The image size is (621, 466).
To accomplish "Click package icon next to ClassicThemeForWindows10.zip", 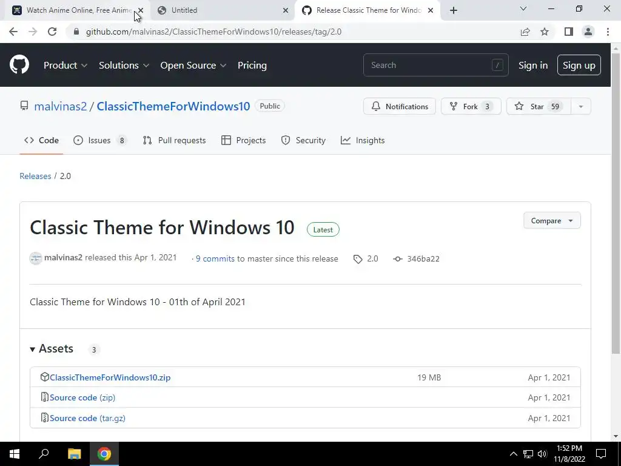I will coord(45,377).
